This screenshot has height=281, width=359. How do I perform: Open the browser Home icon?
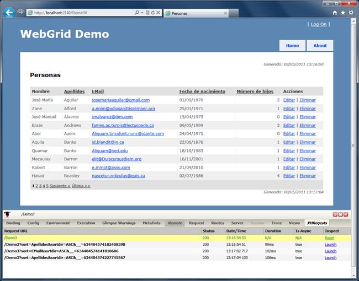point(335,13)
